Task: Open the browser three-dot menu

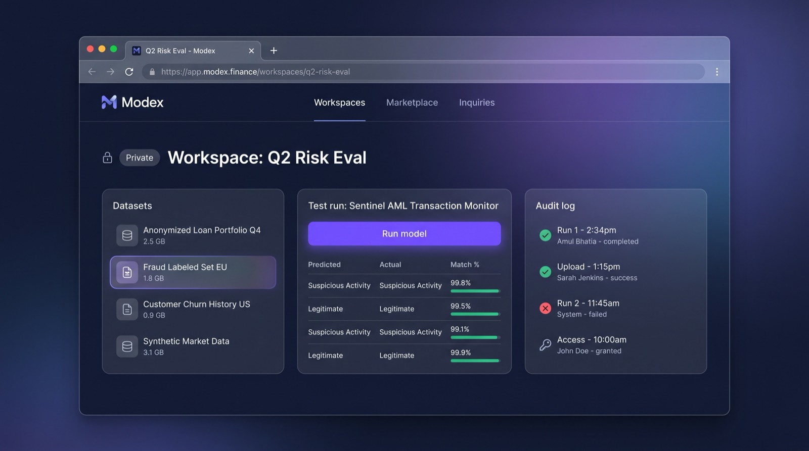Action: click(x=717, y=72)
